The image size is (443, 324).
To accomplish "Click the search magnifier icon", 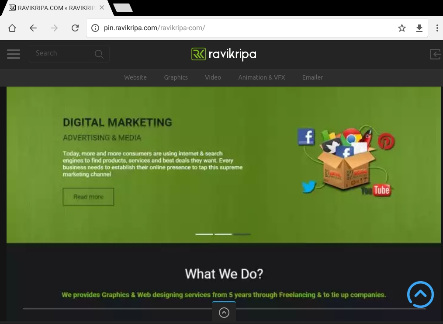I will point(99,54).
